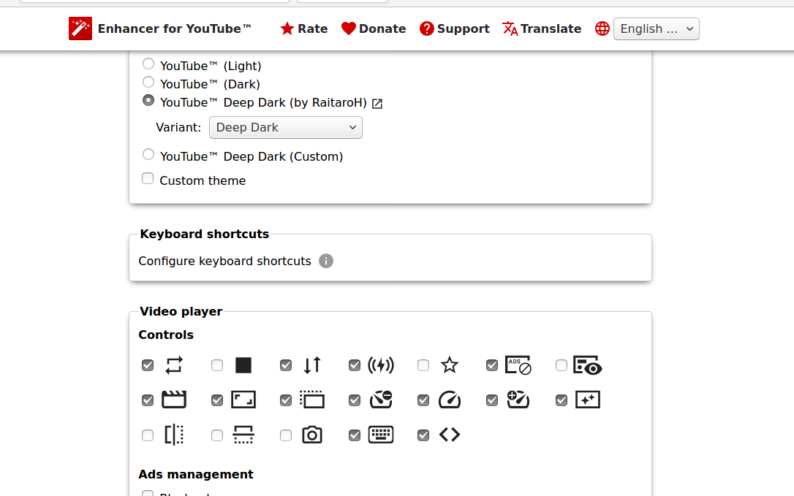This screenshot has width=794, height=496.
Task: Select the YouTube (Light) theme radio button
Action: pos(148,64)
